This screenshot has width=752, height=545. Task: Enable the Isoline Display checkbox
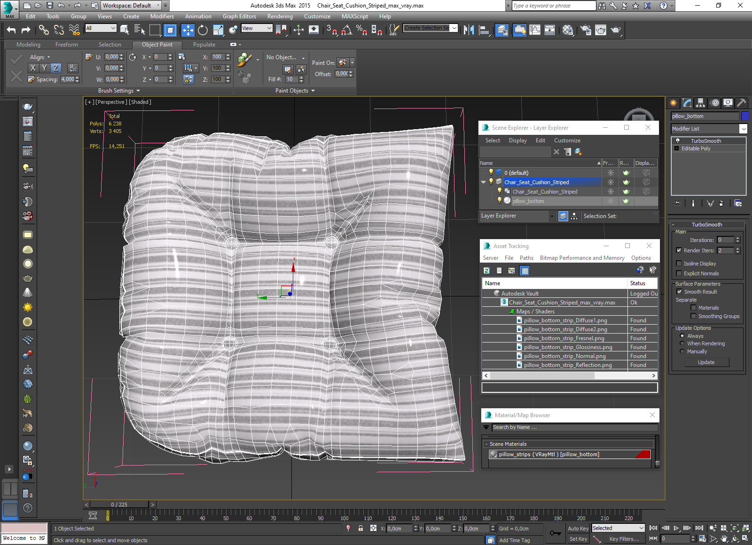679,264
